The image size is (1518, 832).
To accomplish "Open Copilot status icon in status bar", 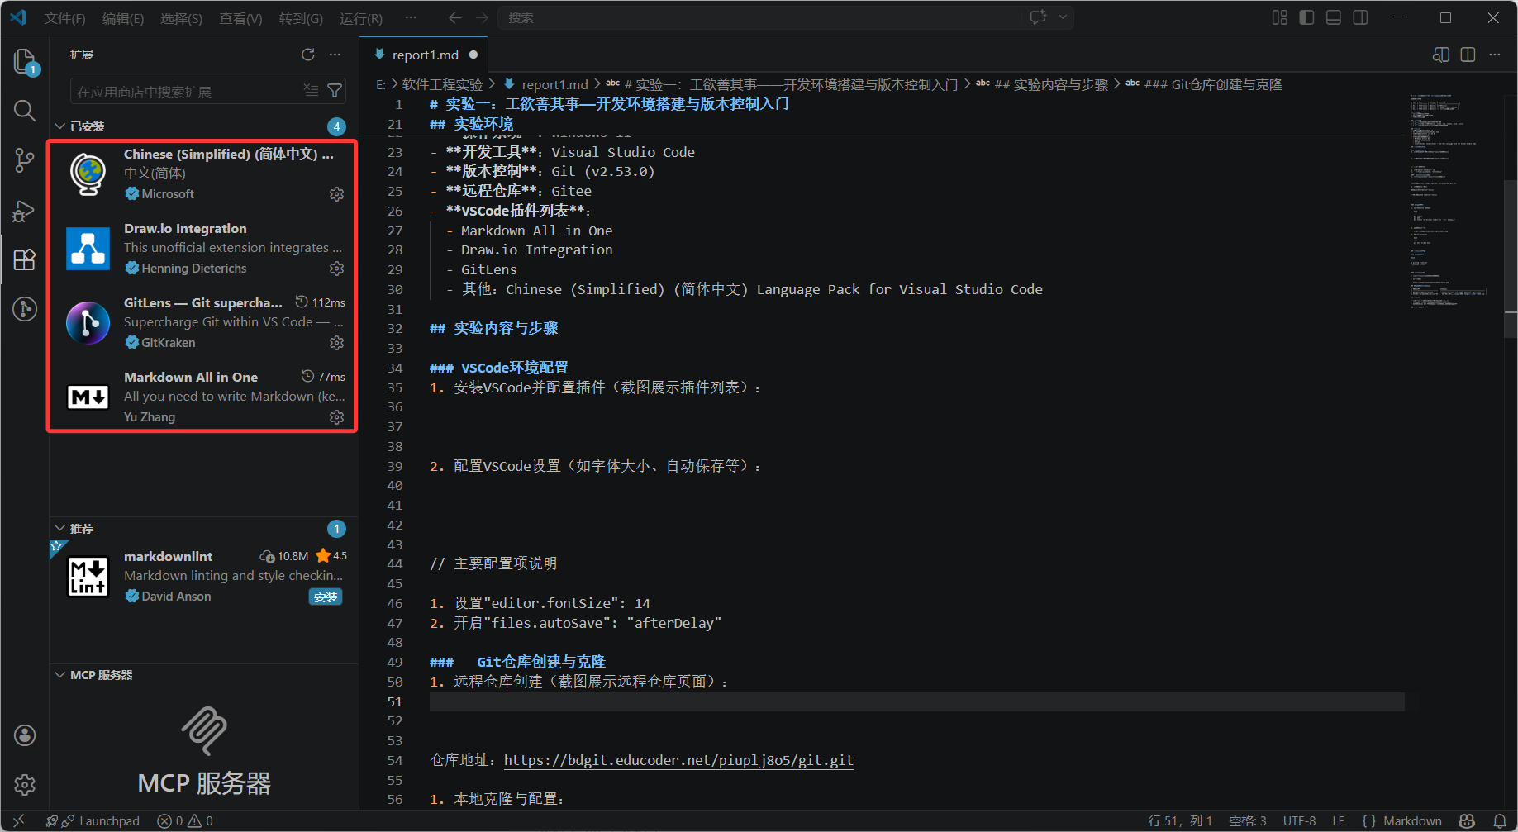I will (x=1468, y=821).
